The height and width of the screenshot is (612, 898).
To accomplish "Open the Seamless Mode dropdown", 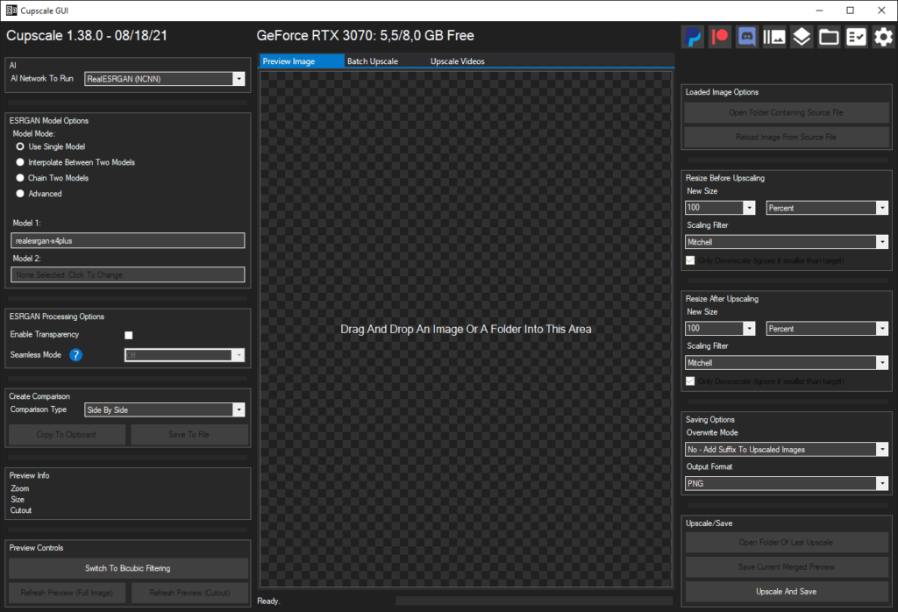I will pos(184,355).
